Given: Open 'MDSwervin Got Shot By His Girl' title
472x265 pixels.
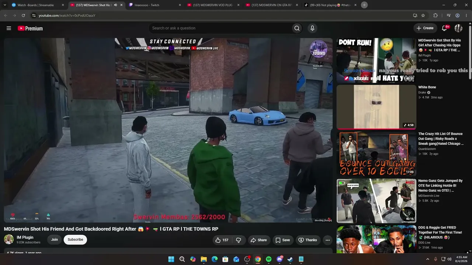Looking at the screenshot, I should point(440,45).
